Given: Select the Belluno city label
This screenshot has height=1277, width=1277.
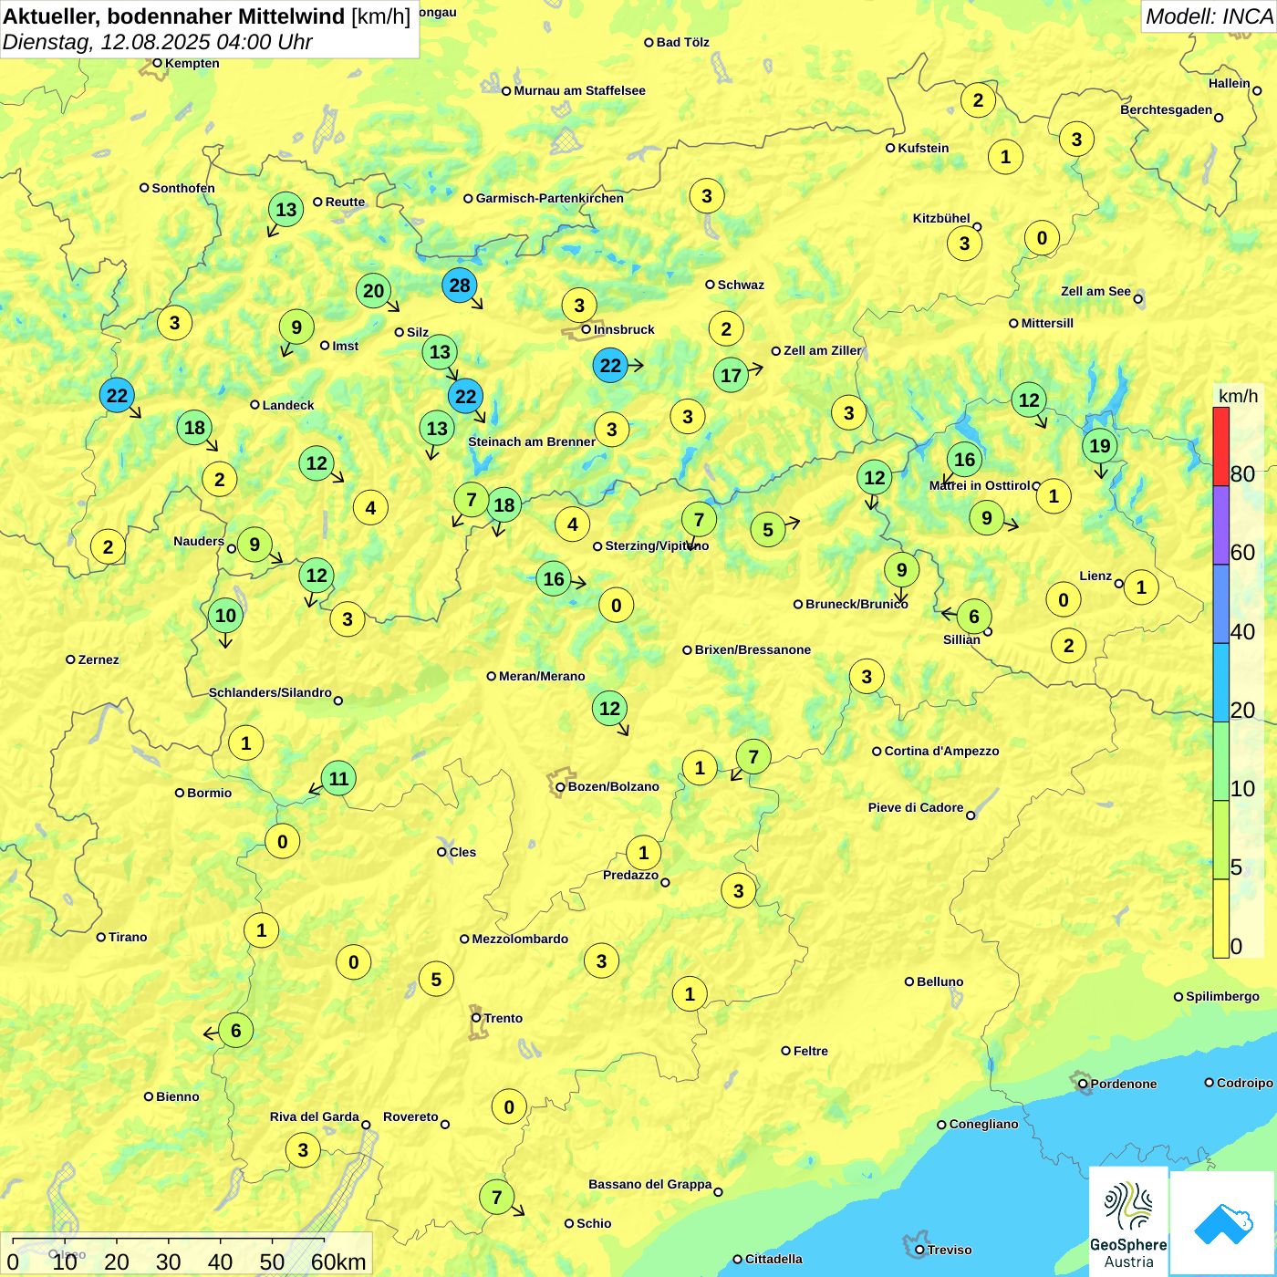Looking at the screenshot, I should coord(940,981).
